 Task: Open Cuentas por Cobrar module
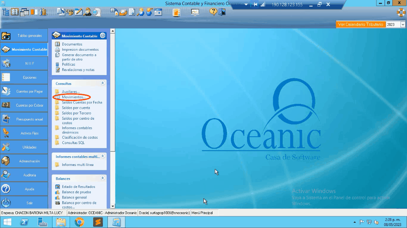point(24,105)
